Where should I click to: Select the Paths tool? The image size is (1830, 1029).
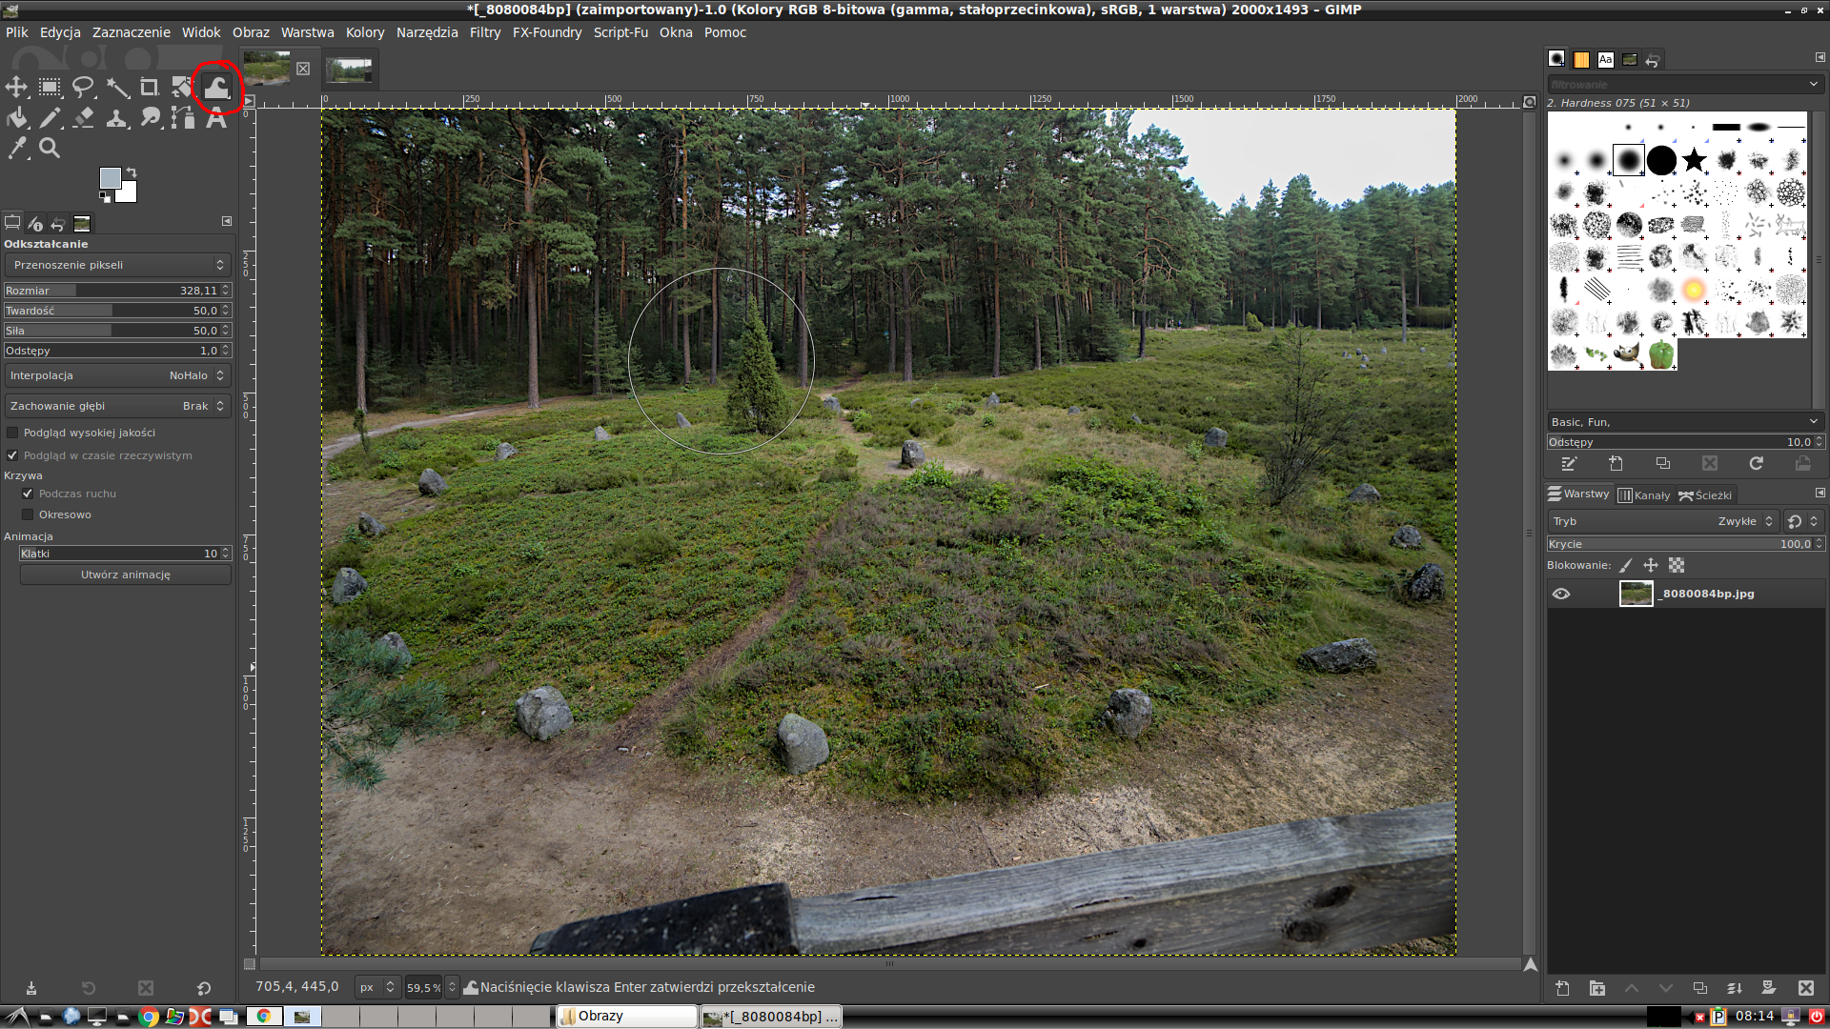point(182,118)
